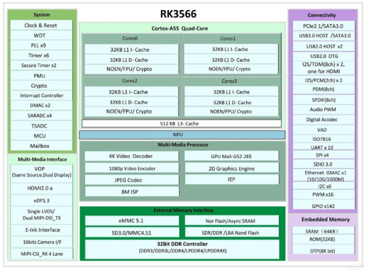366x270 pixels.
Task: Click the PMU block
Action: 41,76
